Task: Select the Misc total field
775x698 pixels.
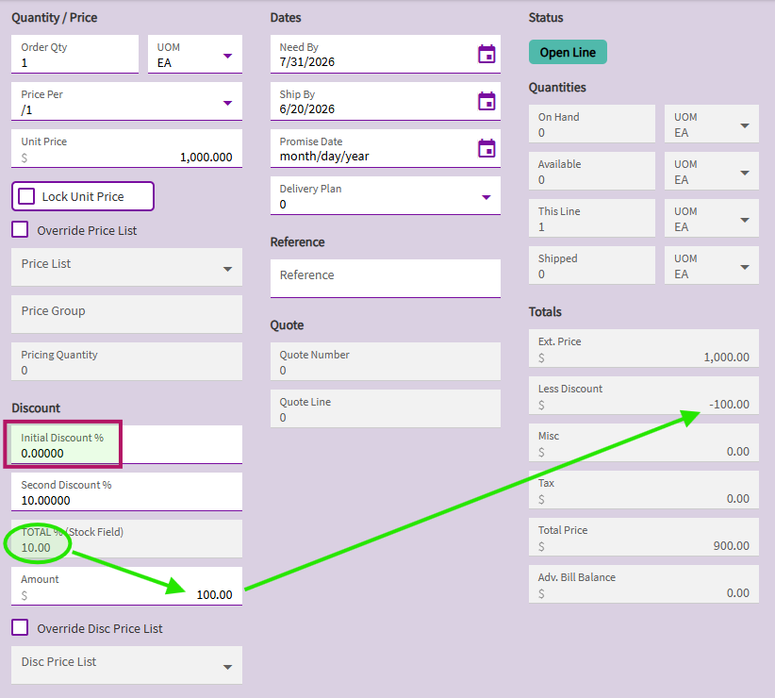Action: [x=644, y=442]
